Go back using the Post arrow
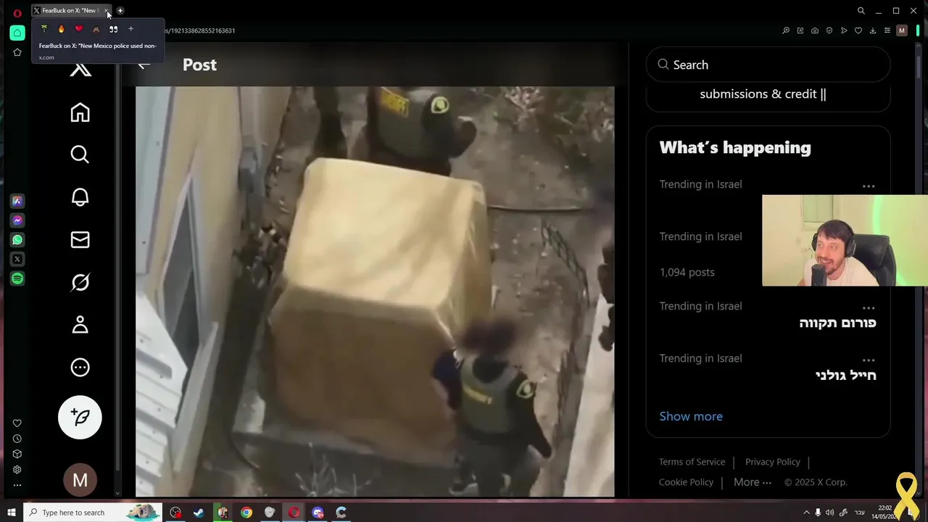 click(x=144, y=65)
